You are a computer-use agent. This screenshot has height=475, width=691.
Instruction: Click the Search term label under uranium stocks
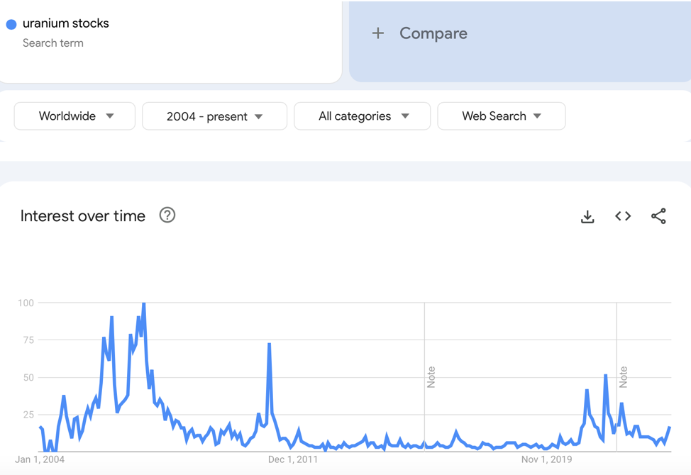coord(53,43)
